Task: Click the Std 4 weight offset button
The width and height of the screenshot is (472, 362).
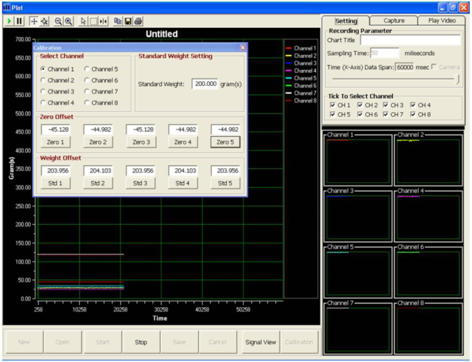Action: click(x=182, y=183)
